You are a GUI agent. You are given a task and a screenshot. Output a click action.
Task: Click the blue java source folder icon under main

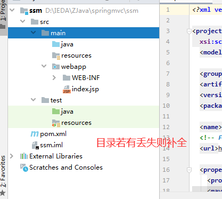coord(56,44)
